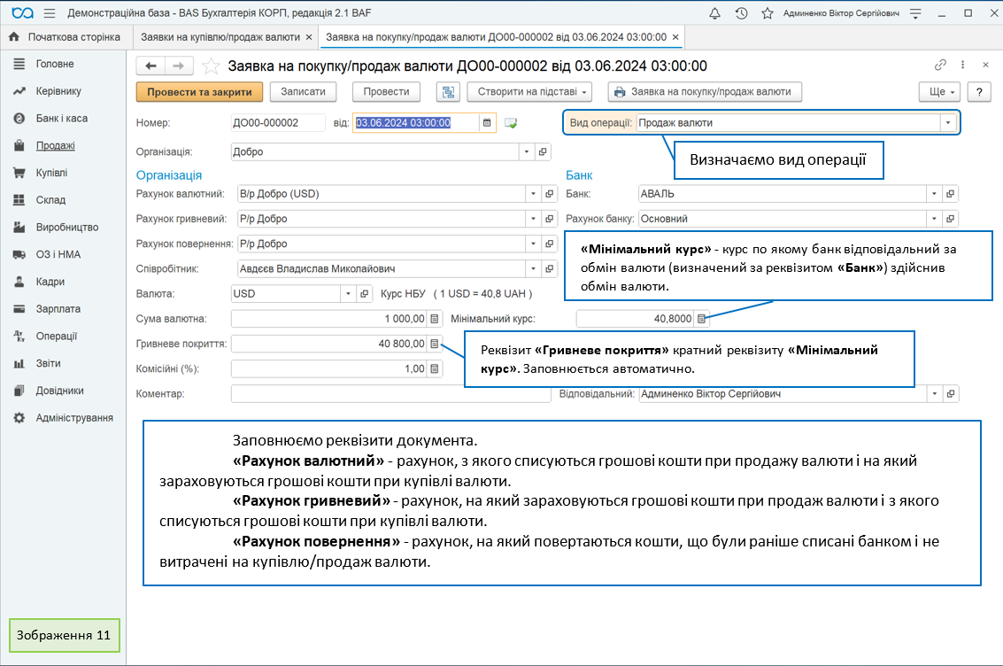Expand the Валюта dropdown
The height and width of the screenshot is (666, 1003).
coord(348,294)
